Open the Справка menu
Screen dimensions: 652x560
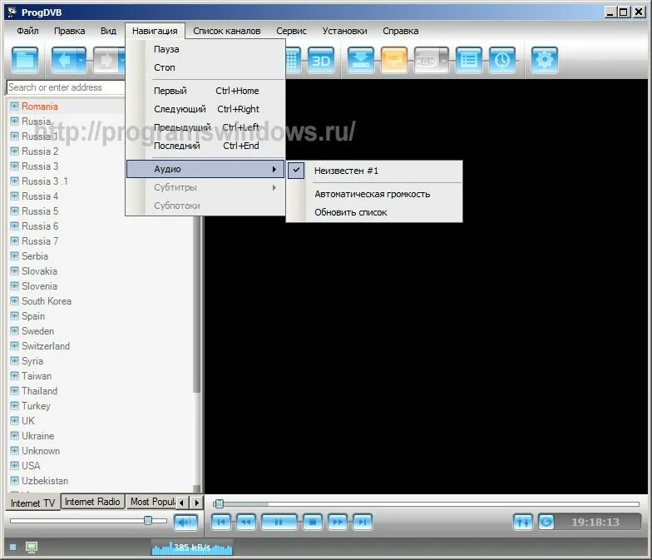click(401, 31)
